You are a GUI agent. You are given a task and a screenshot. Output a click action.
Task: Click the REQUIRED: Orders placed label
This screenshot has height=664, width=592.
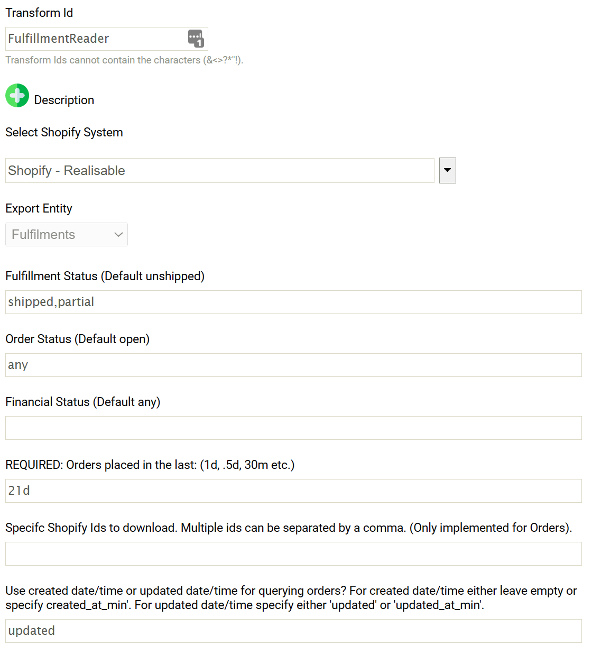click(x=150, y=465)
